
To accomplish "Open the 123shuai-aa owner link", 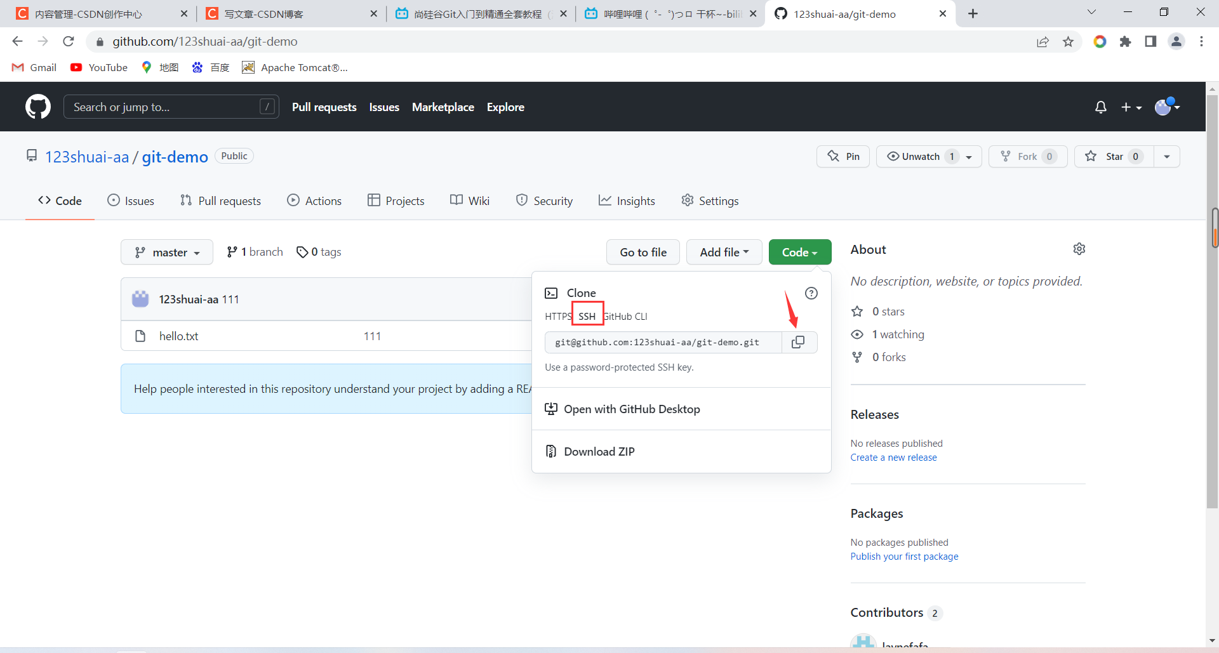I will tap(87, 157).
